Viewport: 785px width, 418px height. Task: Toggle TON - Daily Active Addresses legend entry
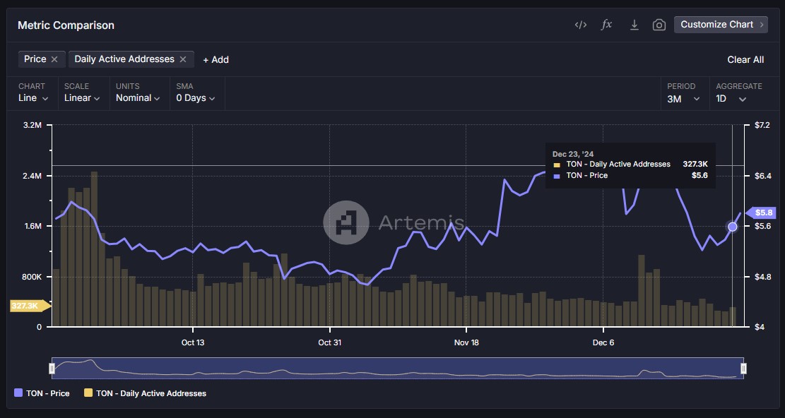(x=145, y=393)
